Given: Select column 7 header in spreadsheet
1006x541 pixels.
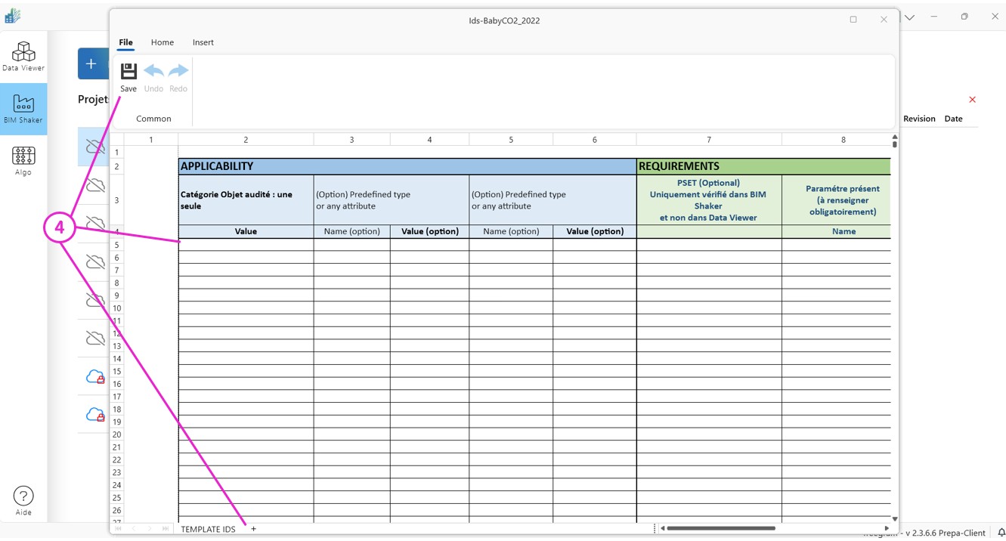Looking at the screenshot, I should 708,140.
